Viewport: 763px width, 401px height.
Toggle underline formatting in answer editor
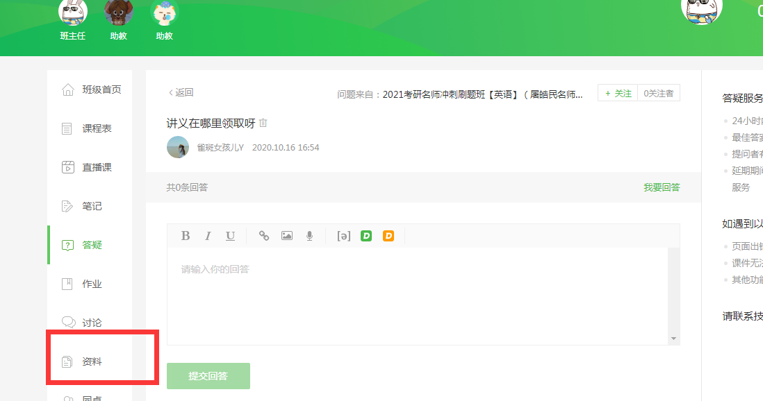pos(230,236)
